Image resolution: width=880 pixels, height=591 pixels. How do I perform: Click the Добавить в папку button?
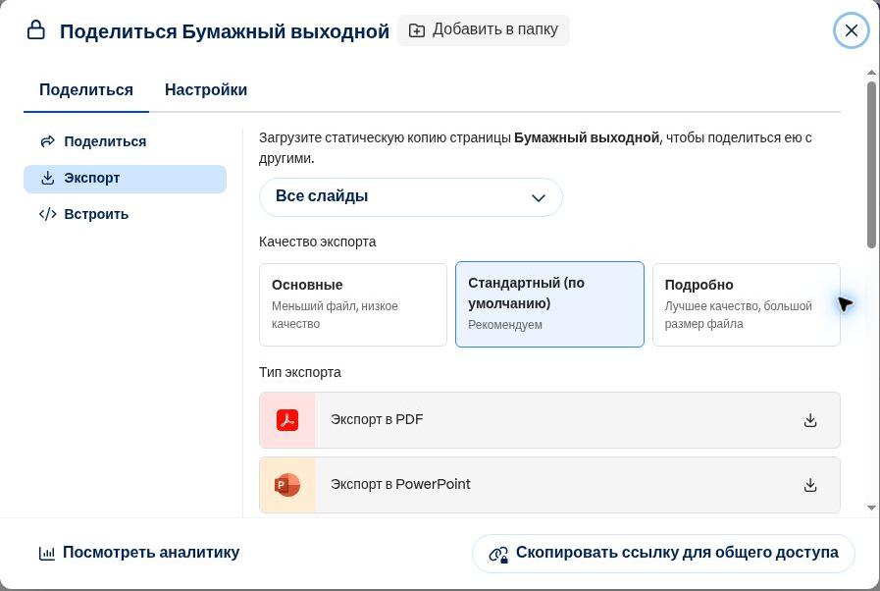tap(484, 29)
